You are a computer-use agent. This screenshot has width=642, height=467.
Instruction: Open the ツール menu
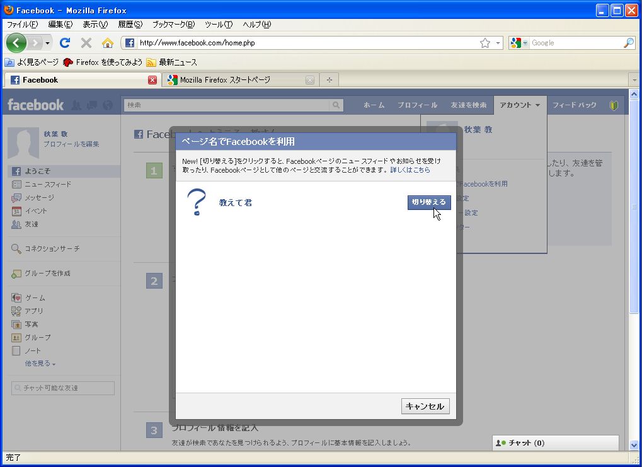[x=219, y=25]
